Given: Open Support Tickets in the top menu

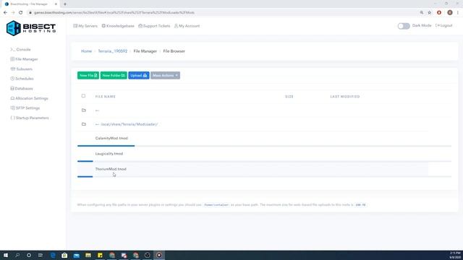Looking at the screenshot, I should [154, 26].
